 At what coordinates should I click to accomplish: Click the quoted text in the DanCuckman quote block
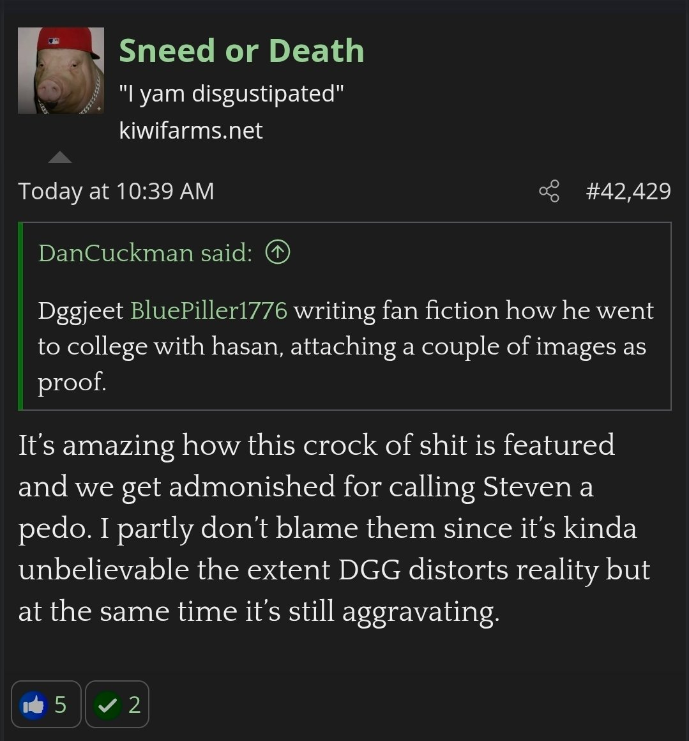345,346
